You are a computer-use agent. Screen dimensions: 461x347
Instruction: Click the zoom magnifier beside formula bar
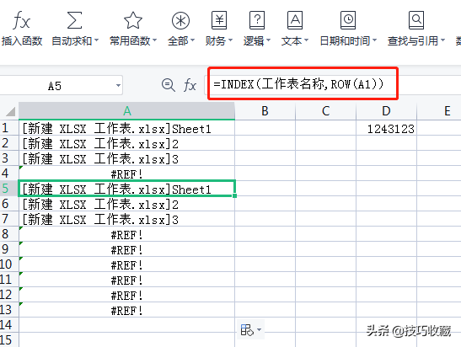coord(169,85)
